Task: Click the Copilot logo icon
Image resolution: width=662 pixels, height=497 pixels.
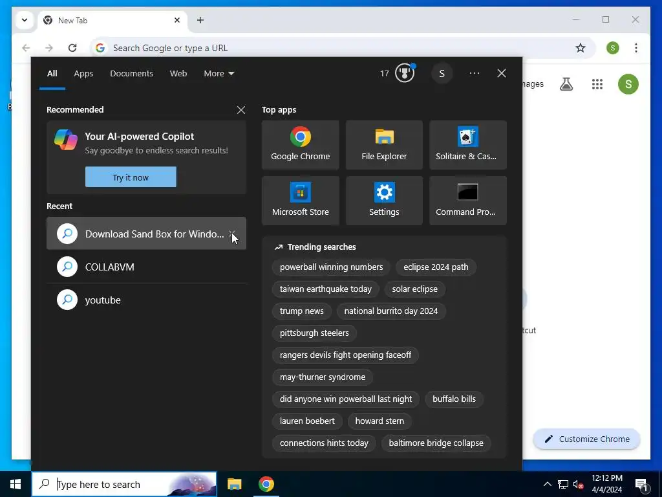Action: coord(66,140)
